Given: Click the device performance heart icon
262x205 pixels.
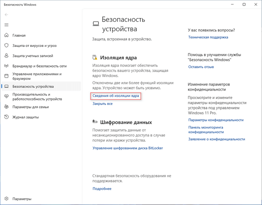Looking at the screenshot, I should (x=6, y=96).
